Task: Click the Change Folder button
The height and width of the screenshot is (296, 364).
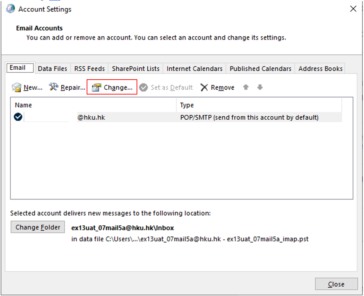Action: pyautogui.click(x=37, y=227)
